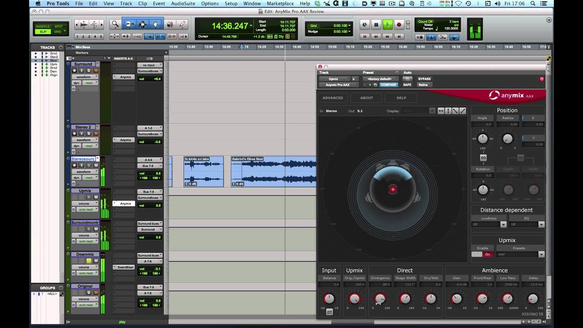
Task: Select the Zoomer magnifying glass tool
Action: (115, 24)
